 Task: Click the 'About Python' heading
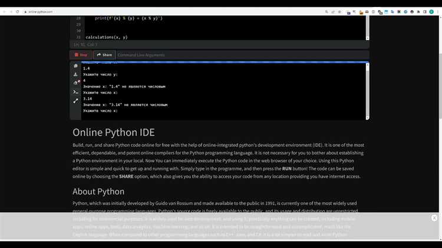(98, 191)
